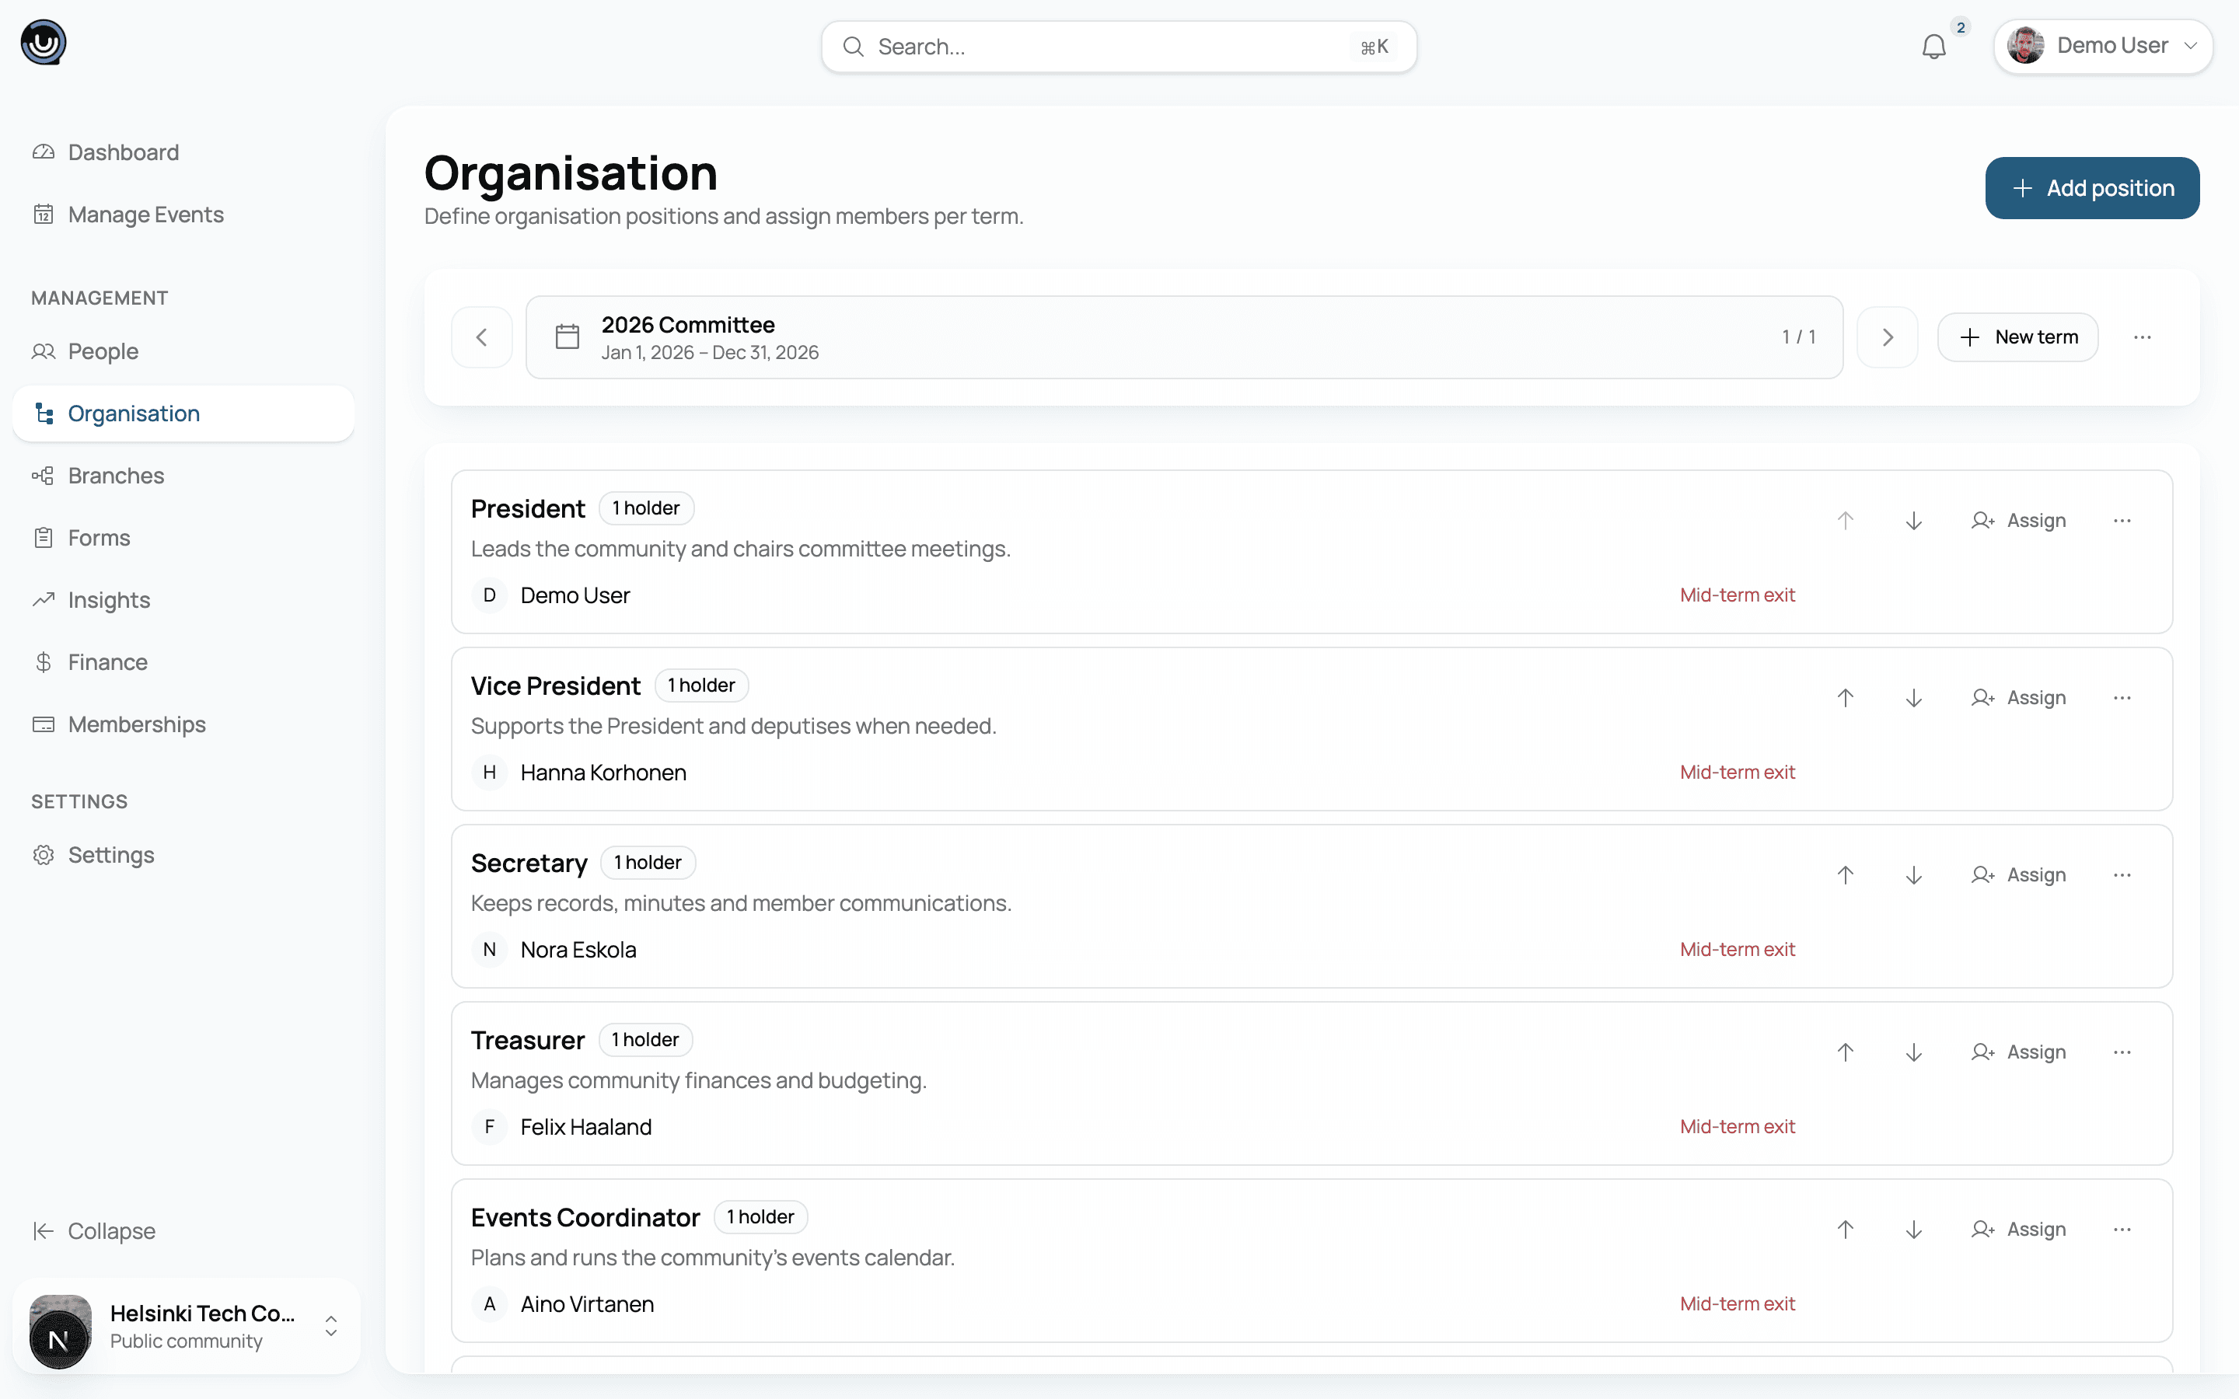
Task: Move the President position up
Action: pyautogui.click(x=1845, y=521)
